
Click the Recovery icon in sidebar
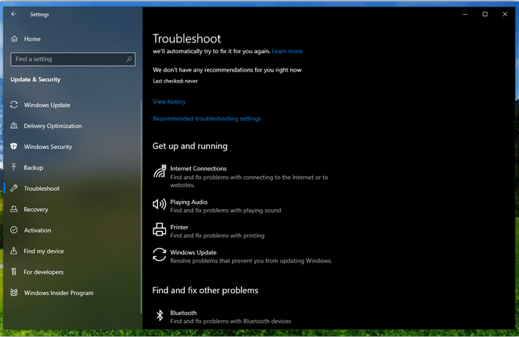pyautogui.click(x=14, y=210)
